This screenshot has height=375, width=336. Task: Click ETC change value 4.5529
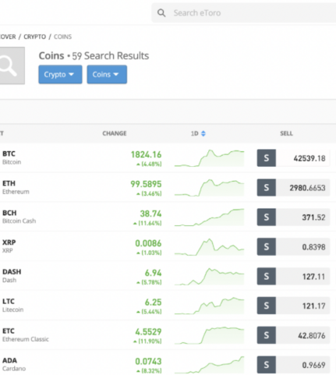(148, 332)
